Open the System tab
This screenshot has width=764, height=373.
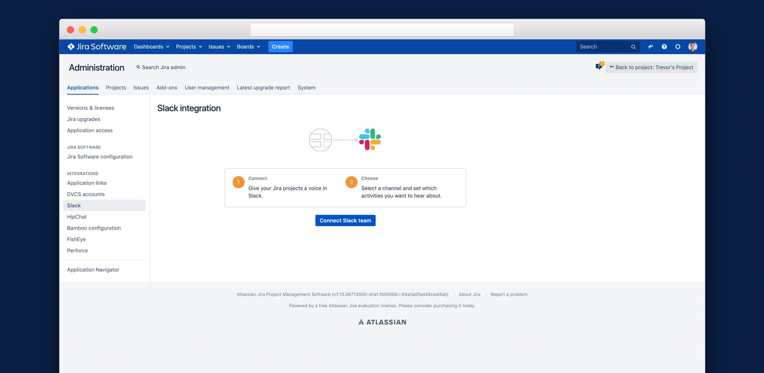[x=306, y=88]
